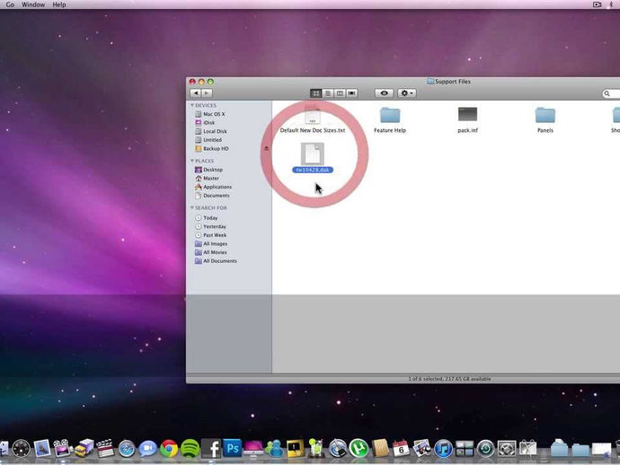The height and width of the screenshot is (465, 620).
Task: Open Transmit truck icon in dock
Action: 84,449
